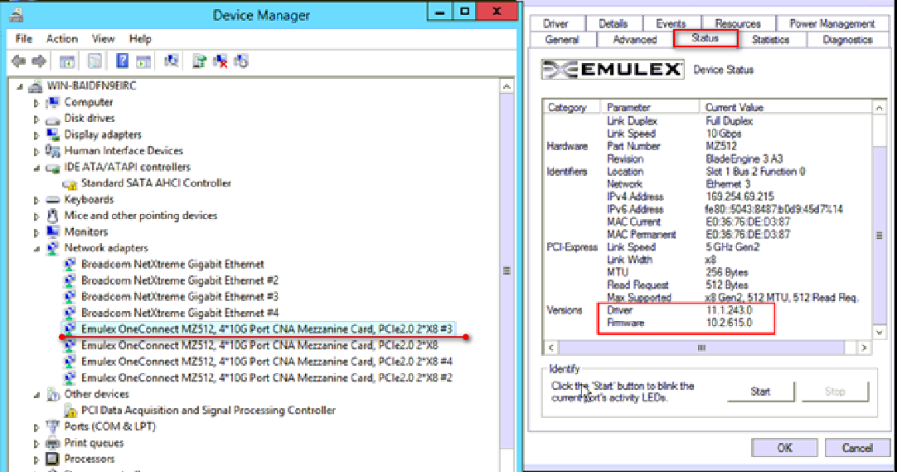Open the Help menu
This screenshot has height=472, width=897.
[140, 39]
